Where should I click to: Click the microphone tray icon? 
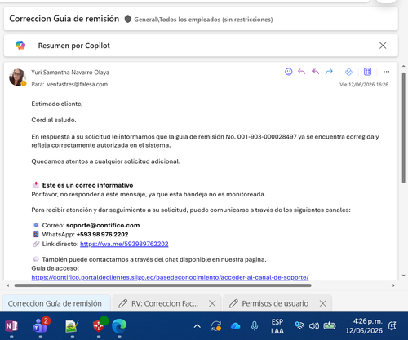coord(255,326)
